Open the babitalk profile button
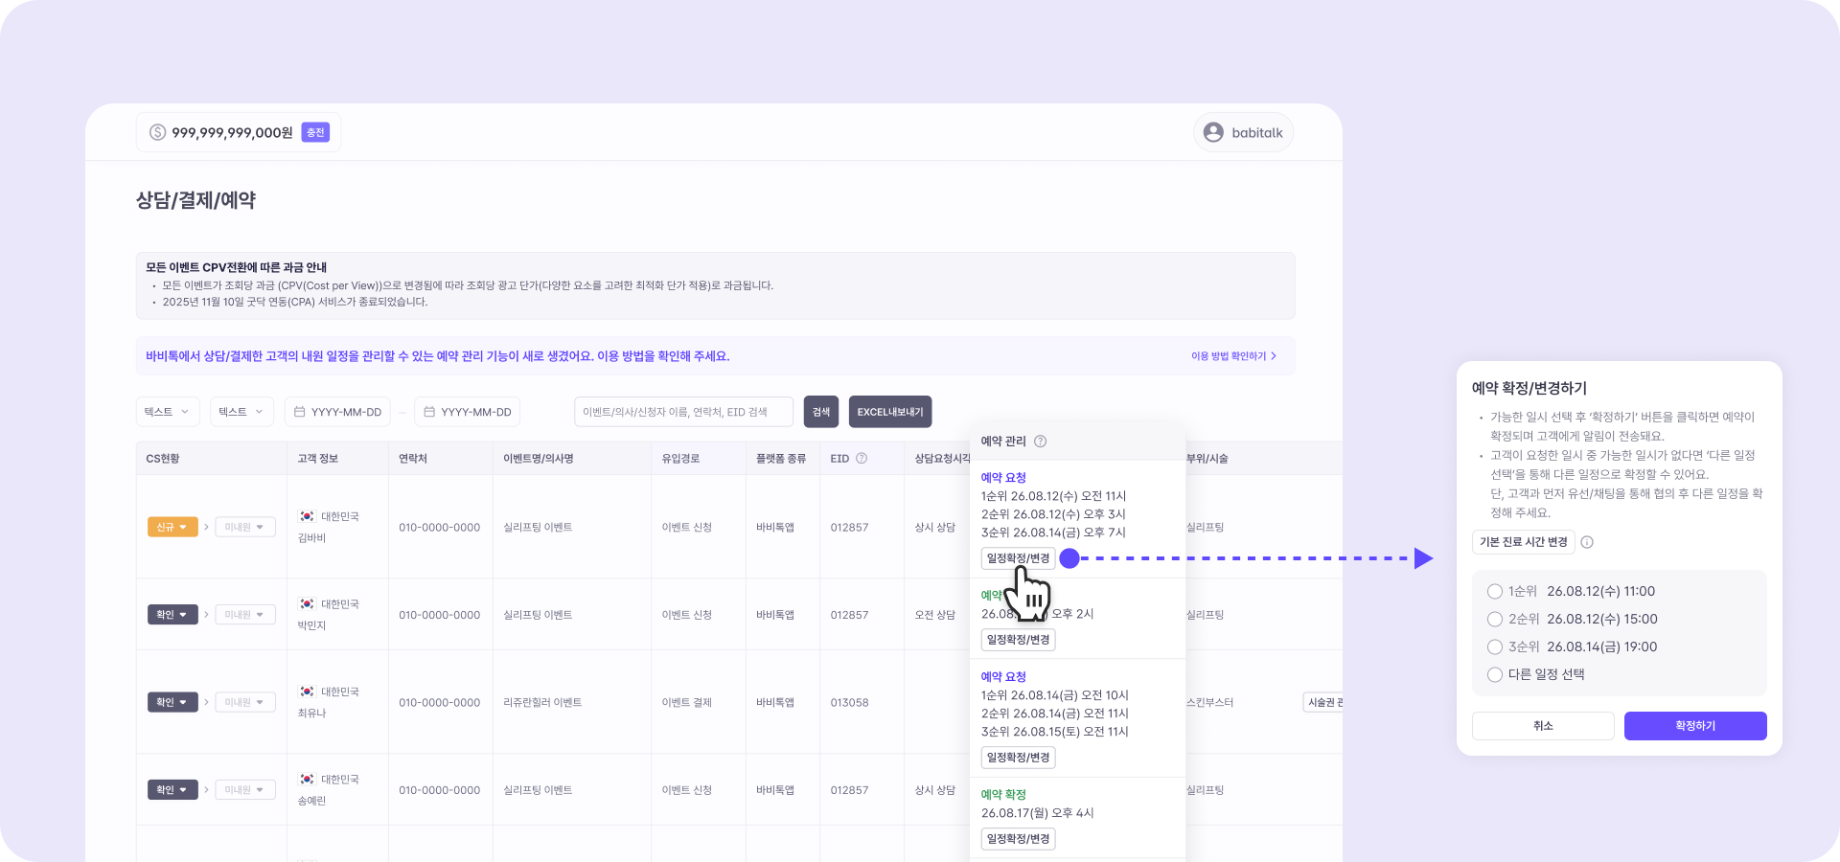This screenshot has width=1840, height=862. (1243, 132)
